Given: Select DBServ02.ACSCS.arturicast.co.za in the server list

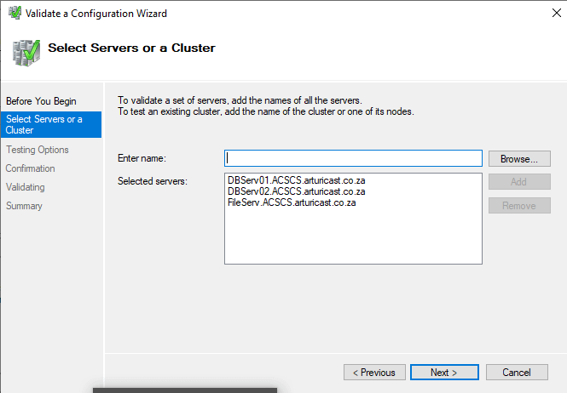Looking at the screenshot, I should pos(297,192).
